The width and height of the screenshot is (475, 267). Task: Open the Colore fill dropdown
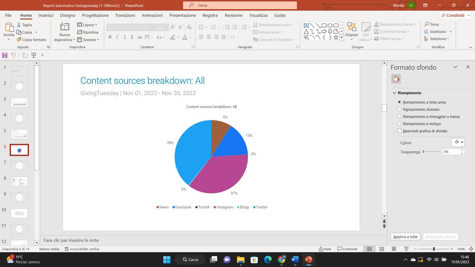tap(458, 142)
